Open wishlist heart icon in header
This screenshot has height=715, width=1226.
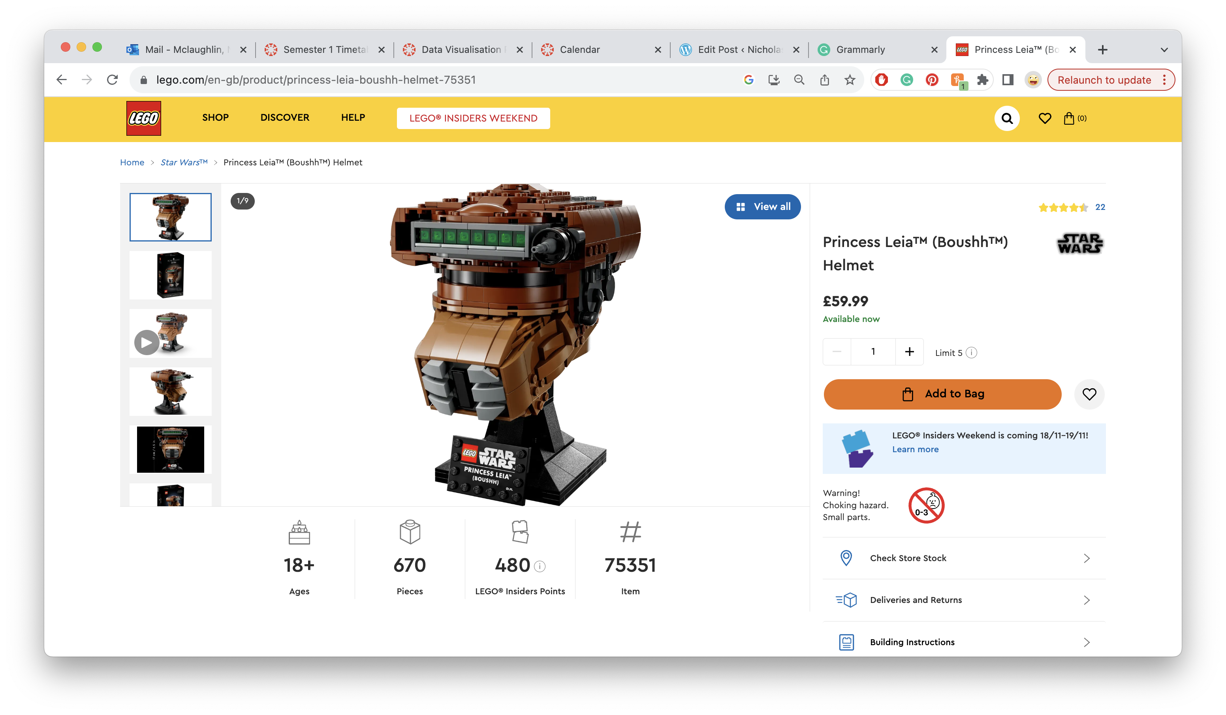(1045, 118)
